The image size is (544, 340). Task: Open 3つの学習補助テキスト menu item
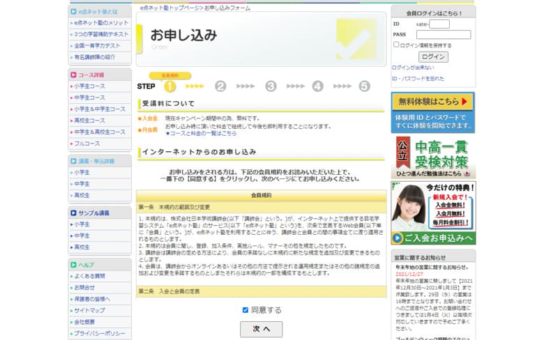(x=101, y=34)
